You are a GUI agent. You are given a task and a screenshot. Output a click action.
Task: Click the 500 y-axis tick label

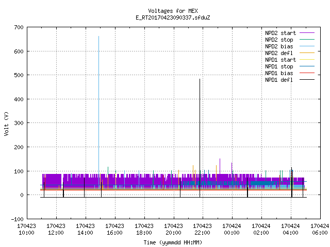(19, 75)
